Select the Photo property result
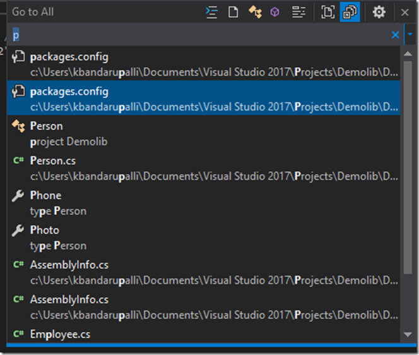The width and height of the screenshot is (419, 355). pyautogui.click(x=203, y=238)
